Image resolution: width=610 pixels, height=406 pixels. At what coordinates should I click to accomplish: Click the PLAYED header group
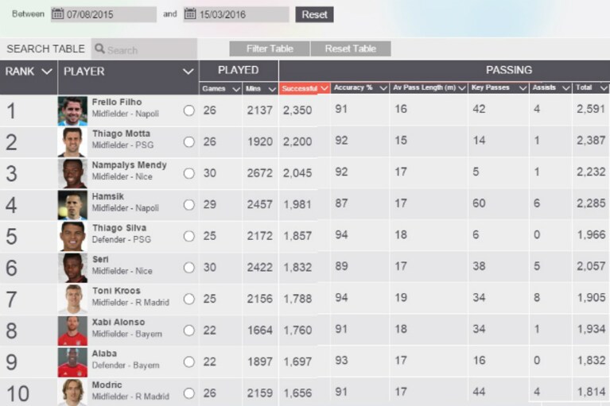coord(239,70)
